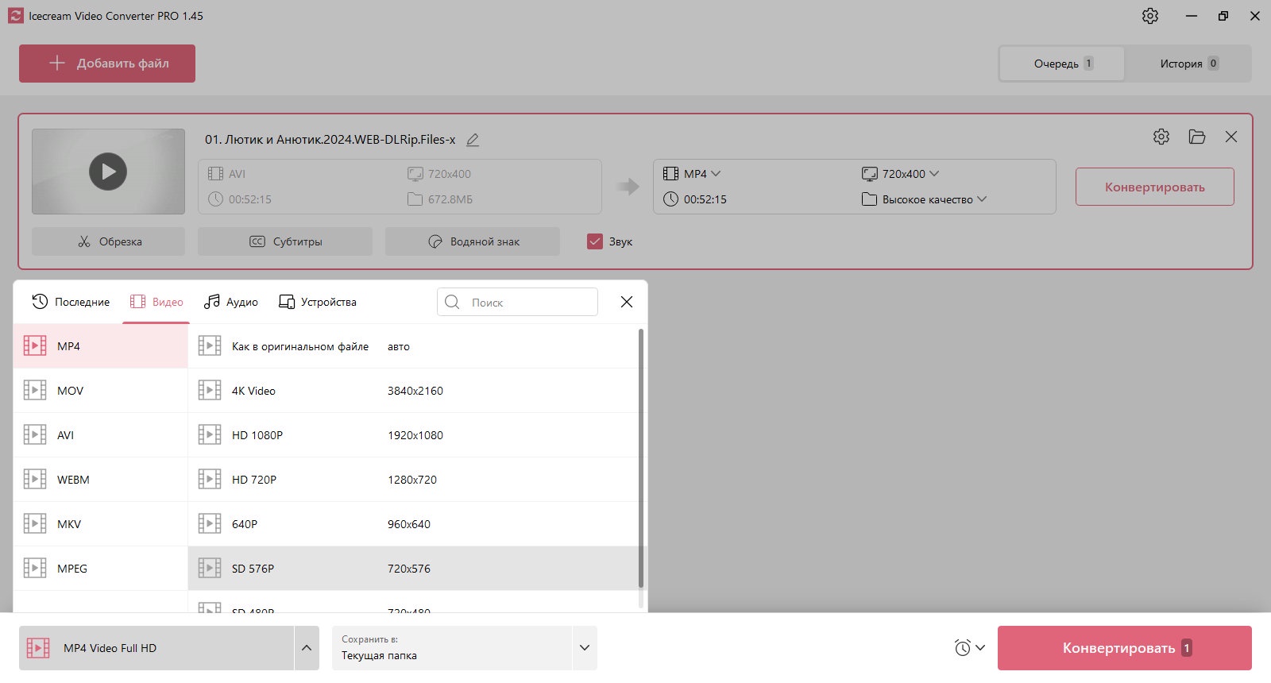Open the Сохранить в folder dropdown
Viewport: 1271px width, 683px height.
pyautogui.click(x=465, y=648)
